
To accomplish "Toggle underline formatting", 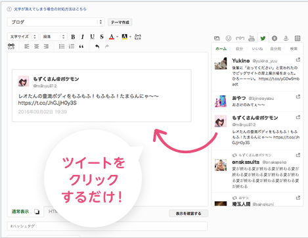I will (92, 37).
